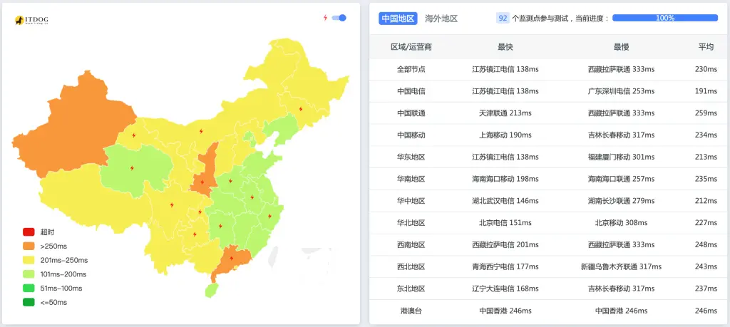The width and height of the screenshot is (730, 327).
Task: Click the lightning marker on orange Guangdong province
Action: (x=231, y=258)
